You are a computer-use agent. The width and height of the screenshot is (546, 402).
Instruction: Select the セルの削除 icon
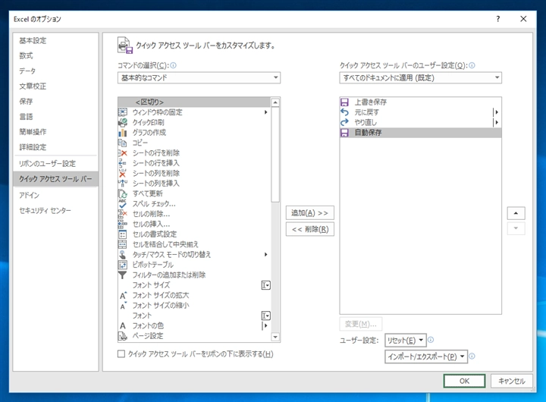(x=123, y=214)
